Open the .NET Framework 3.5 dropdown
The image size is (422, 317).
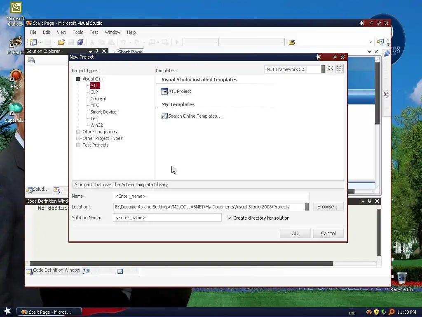click(323, 69)
